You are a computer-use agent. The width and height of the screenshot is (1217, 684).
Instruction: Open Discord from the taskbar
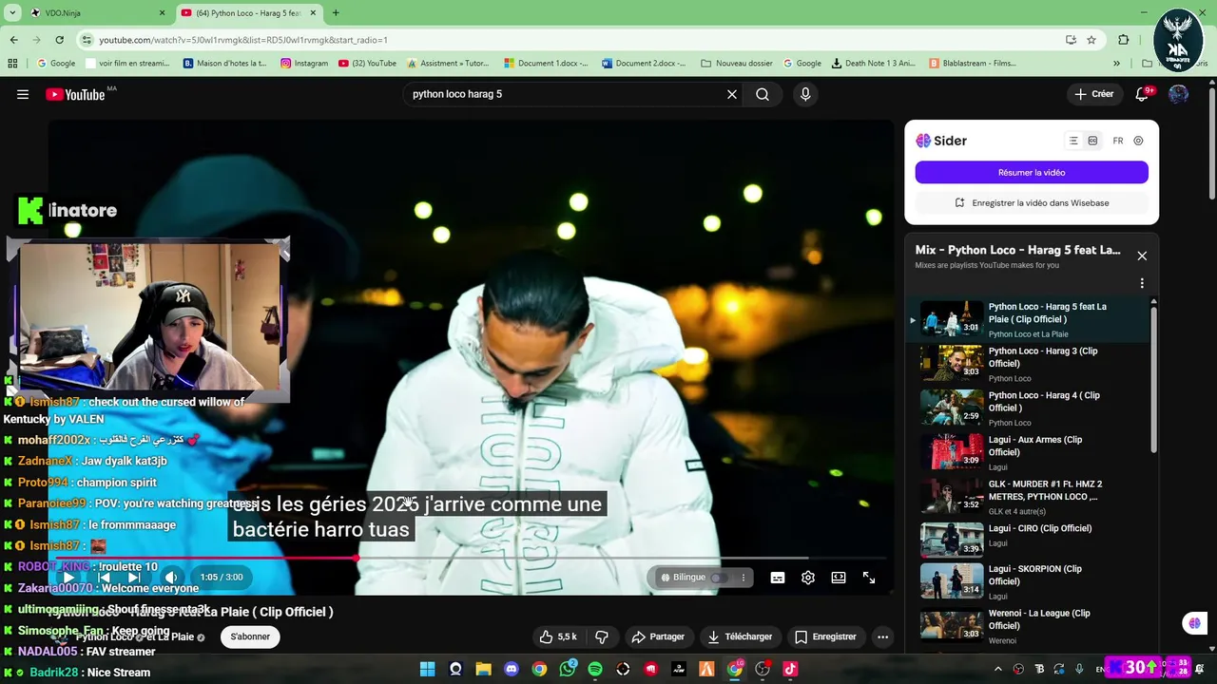coord(512,669)
